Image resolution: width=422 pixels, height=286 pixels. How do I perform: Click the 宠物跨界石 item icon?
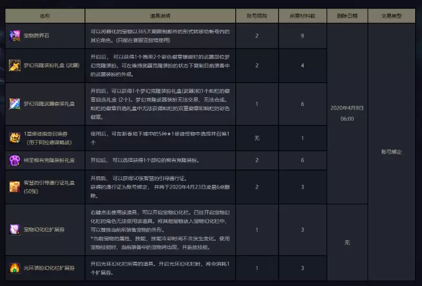click(x=15, y=36)
